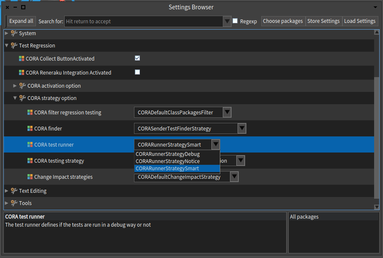This screenshot has height=258, width=383.
Task: Click the Choose packages button
Action: point(283,21)
